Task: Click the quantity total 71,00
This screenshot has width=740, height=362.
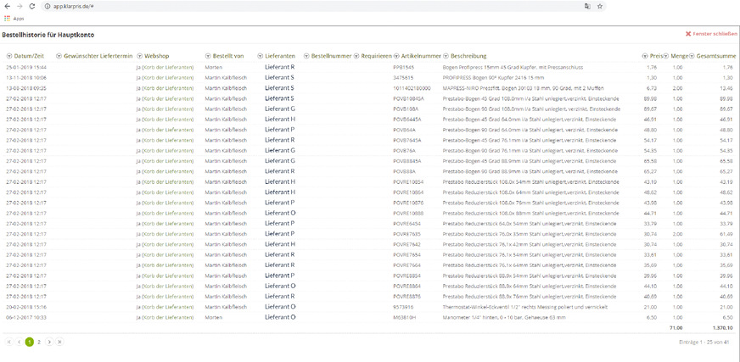Action: (676, 327)
